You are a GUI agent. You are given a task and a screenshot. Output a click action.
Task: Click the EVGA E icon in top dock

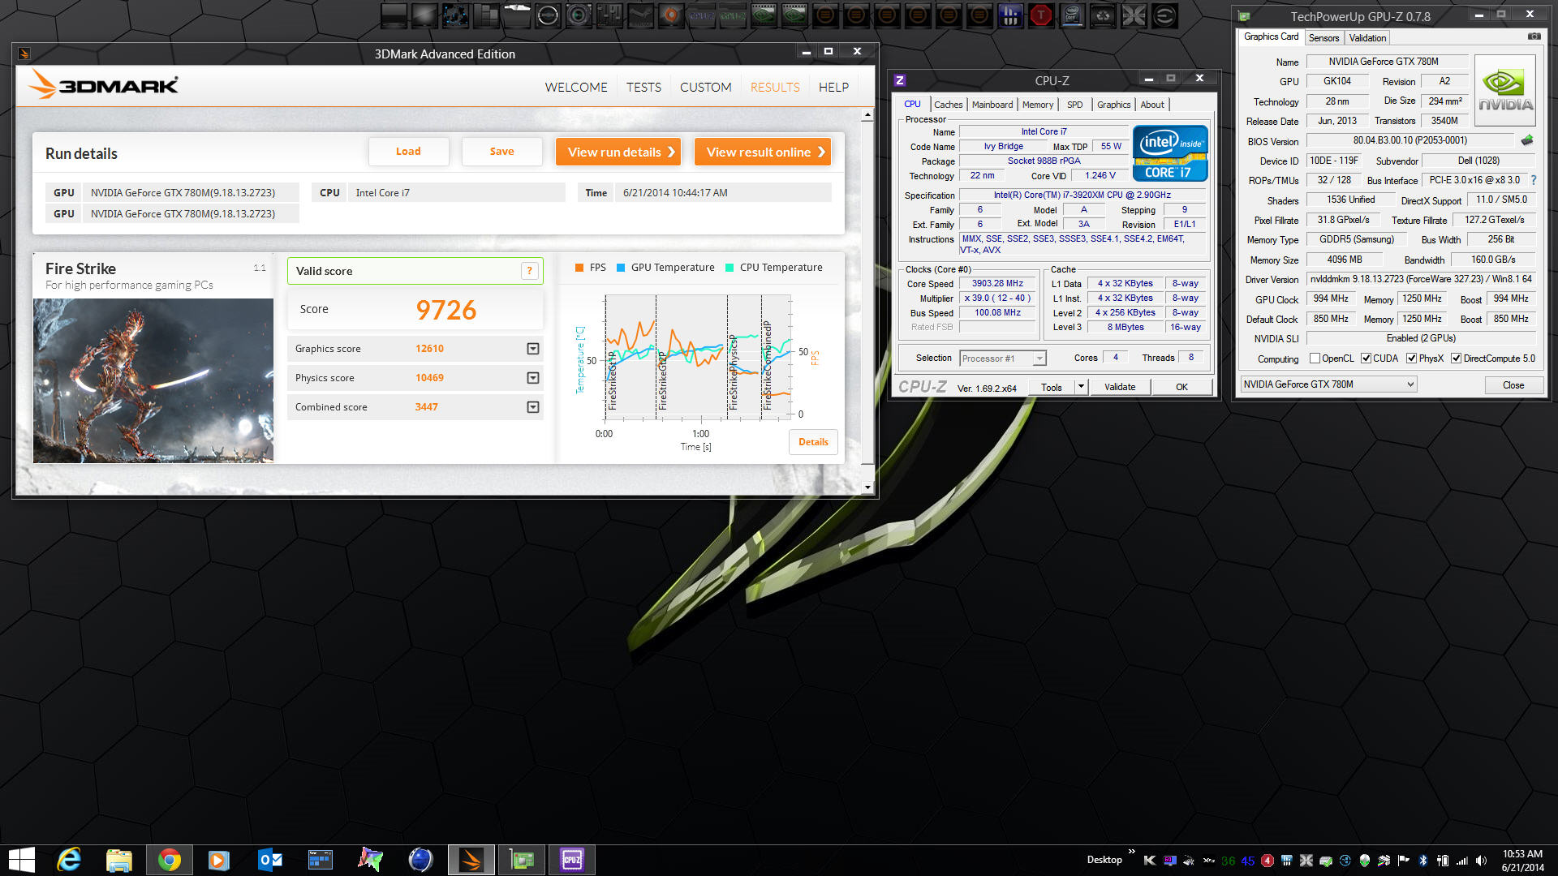[1164, 15]
